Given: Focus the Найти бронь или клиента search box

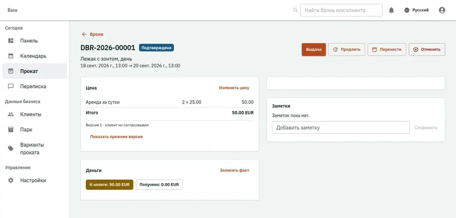Looking at the screenshot, I should pyautogui.click(x=341, y=10).
